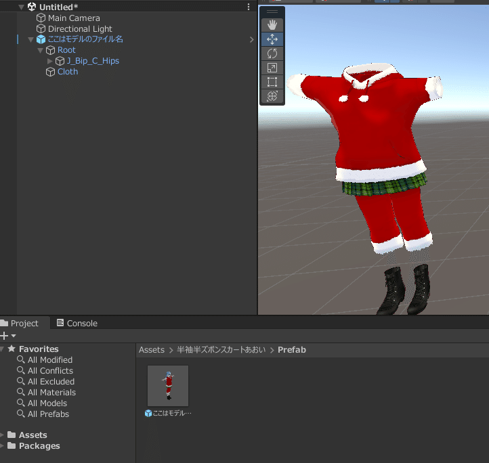Viewport: 489px width, 463px height.
Task: Collapse the ここはモデルのファイル名 prefab node
Action: tap(30, 39)
